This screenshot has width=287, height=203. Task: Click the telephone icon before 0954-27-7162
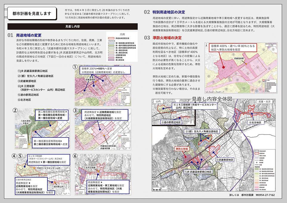click(257, 195)
